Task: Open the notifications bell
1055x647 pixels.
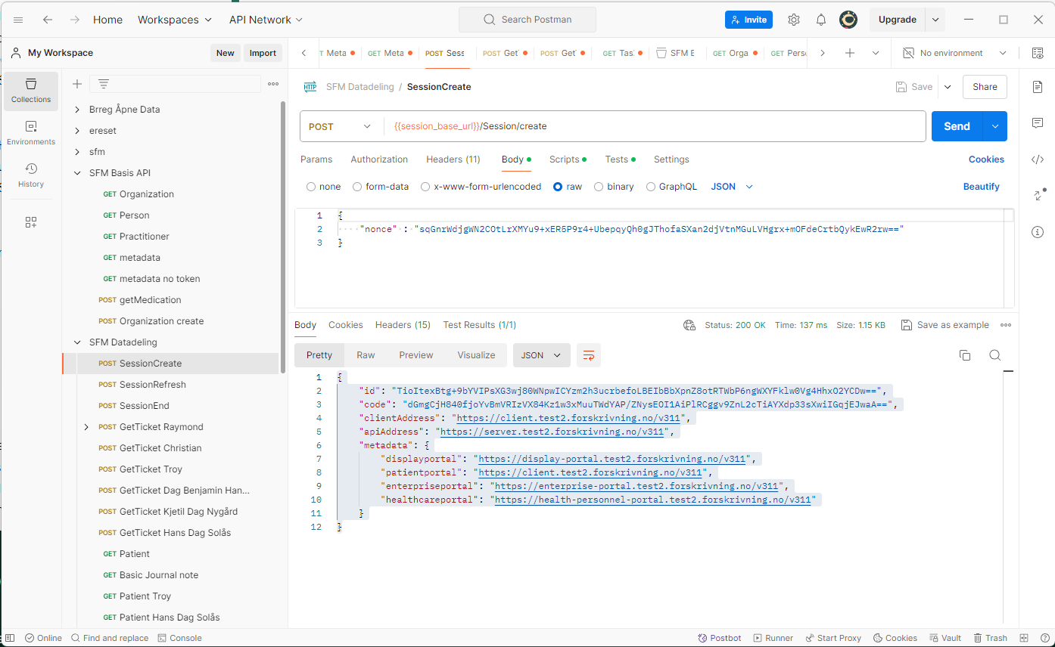Action: (x=821, y=20)
